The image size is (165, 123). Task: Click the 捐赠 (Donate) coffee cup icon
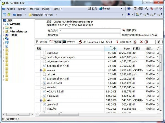(x=138, y=8)
